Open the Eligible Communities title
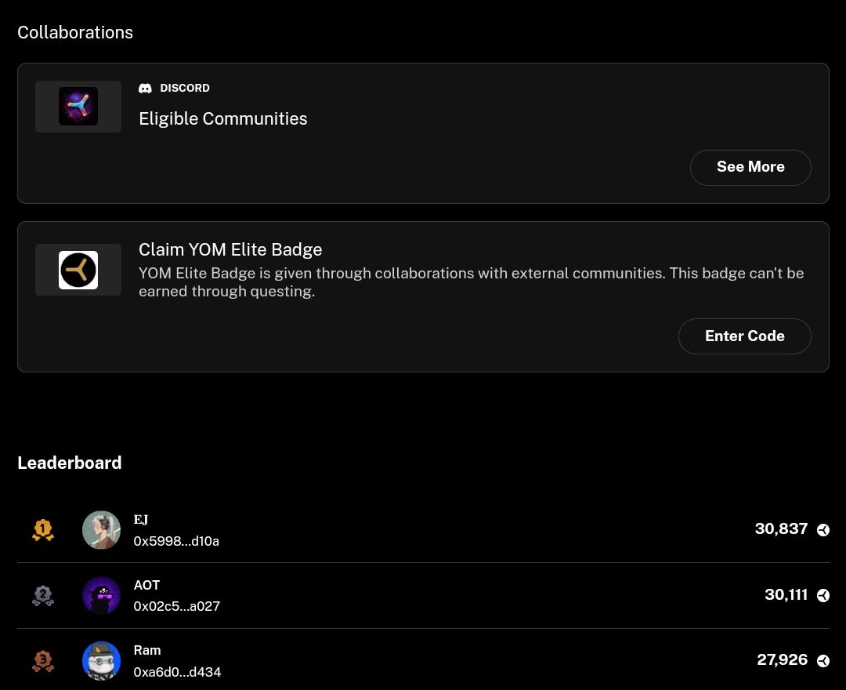This screenshot has width=846, height=690. 222,118
